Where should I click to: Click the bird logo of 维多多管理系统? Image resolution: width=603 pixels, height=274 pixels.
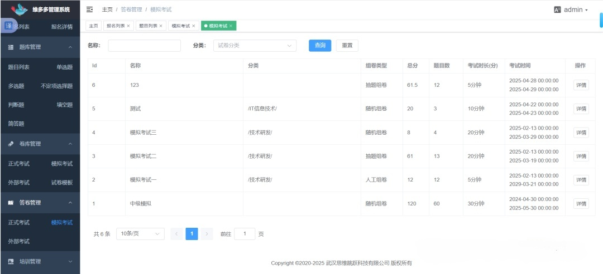19,9
